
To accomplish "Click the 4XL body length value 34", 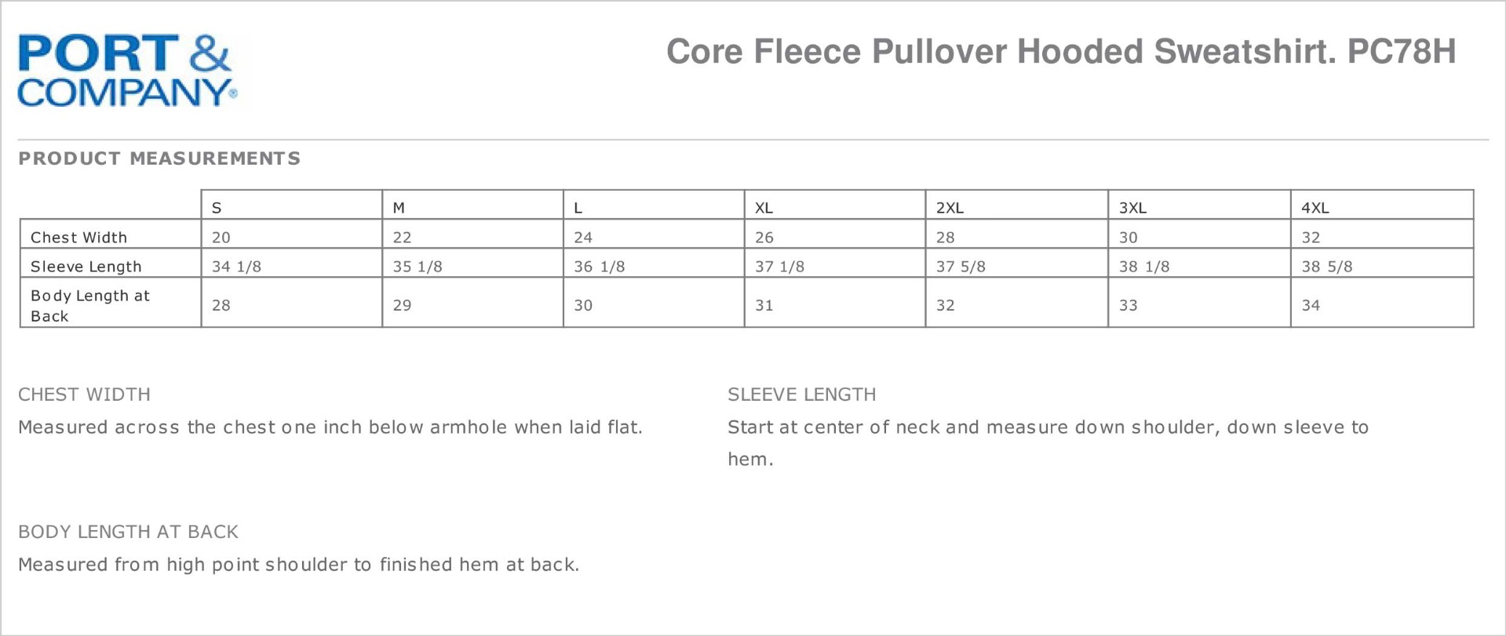I will 1311,305.
